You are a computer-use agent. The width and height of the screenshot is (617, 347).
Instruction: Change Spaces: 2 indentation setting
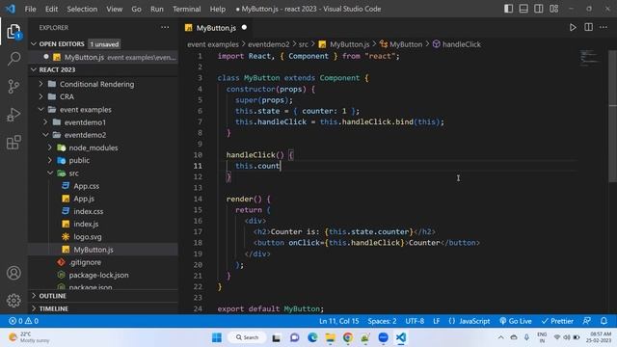pos(382,321)
